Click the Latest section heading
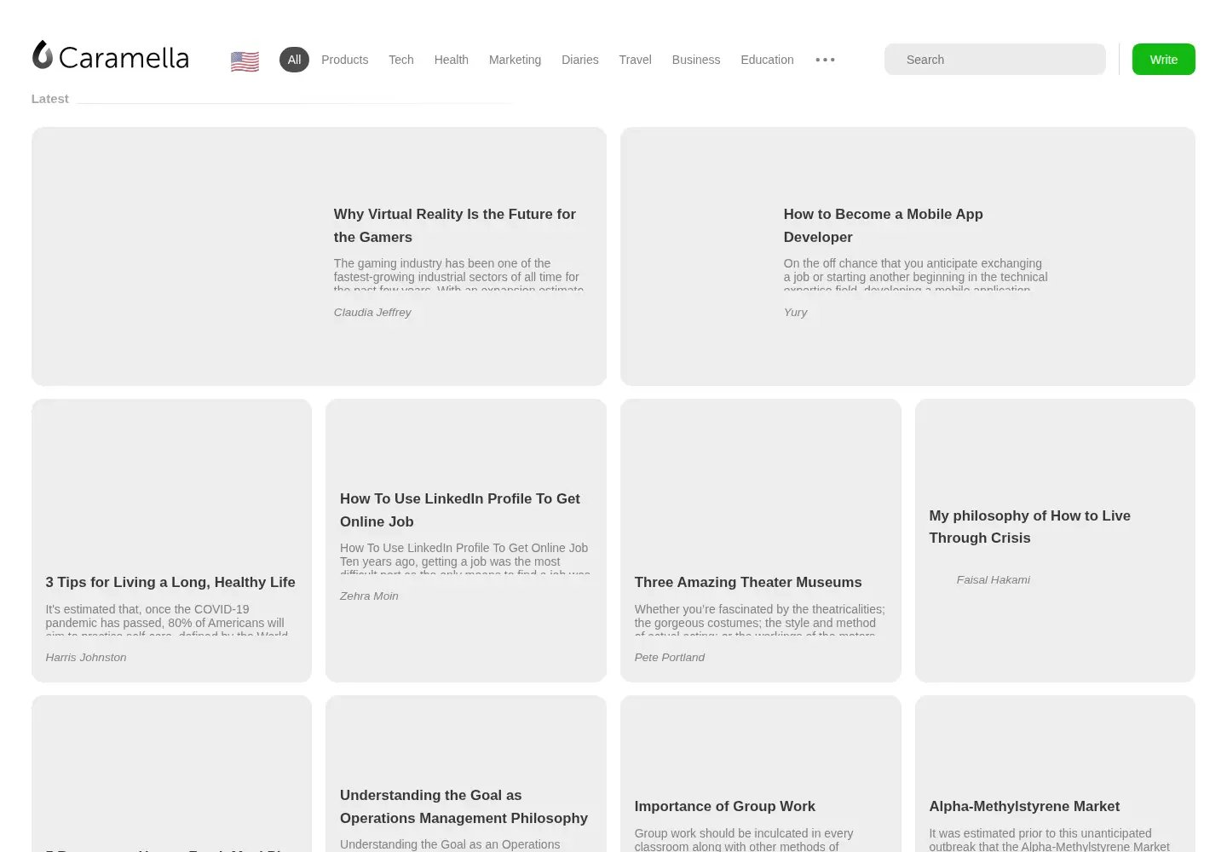The height and width of the screenshot is (852, 1227). click(x=50, y=99)
